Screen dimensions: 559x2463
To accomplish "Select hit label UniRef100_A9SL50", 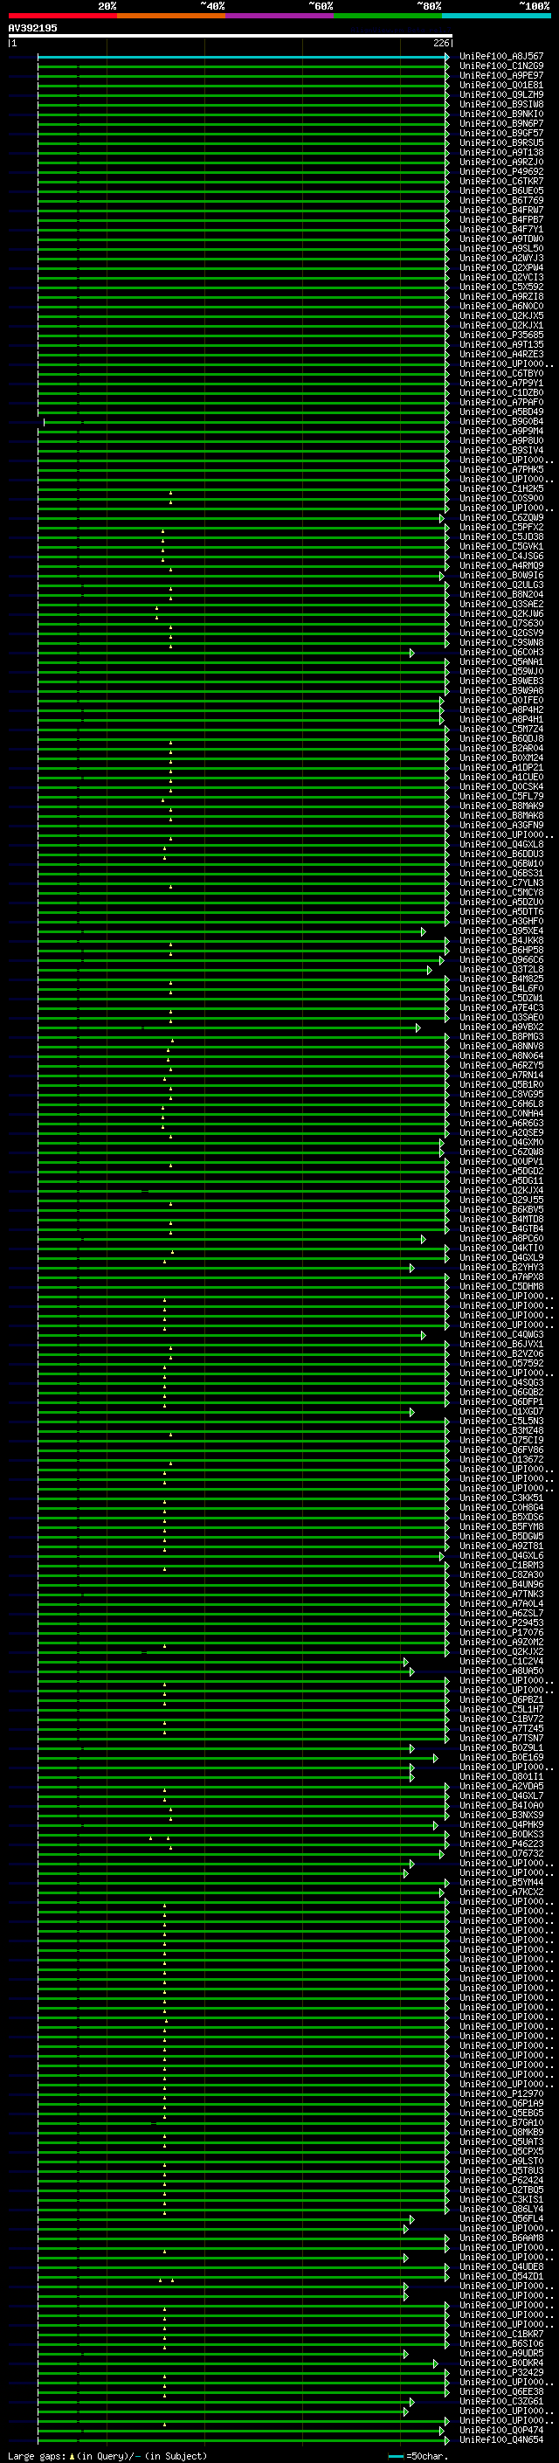I will click(501, 249).
